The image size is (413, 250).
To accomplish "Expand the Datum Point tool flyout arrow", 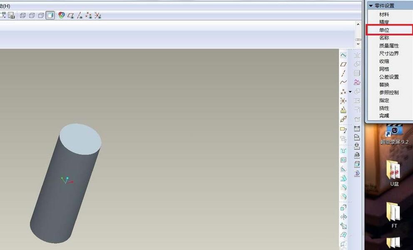I will tap(350, 92).
